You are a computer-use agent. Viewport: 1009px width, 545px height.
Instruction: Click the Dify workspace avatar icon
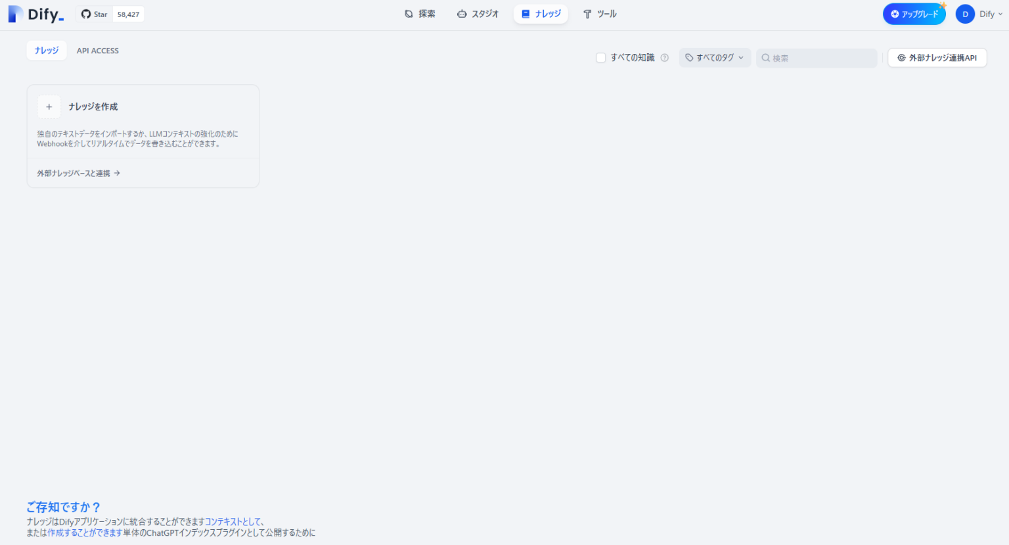click(x=965, y=13)
